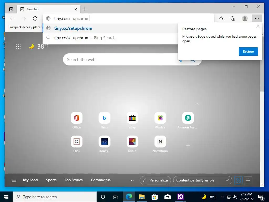This screenshot has height=202, width=269.
Task: Click the Refresh page icon
Action: coord(35,18)
